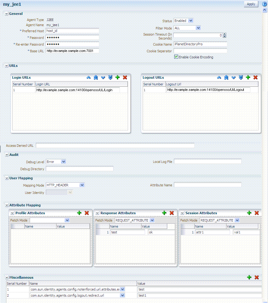268x303 pixels.
Task: Collapse the User Mapping section
Action: point(7,178)
